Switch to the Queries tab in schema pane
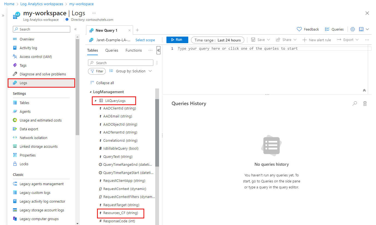376x225 pixels. click(x=112, y=50)
